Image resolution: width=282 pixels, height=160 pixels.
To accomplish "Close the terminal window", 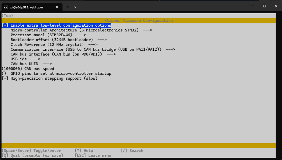I will 276,6.
